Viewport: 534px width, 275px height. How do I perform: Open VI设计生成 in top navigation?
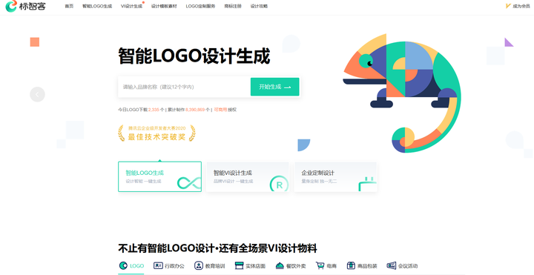pos(131,6)
